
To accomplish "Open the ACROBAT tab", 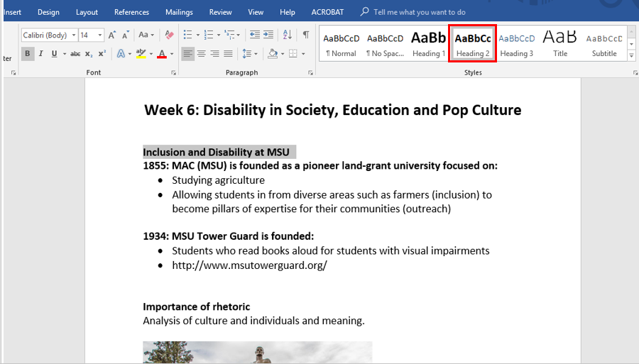I will coord(327,12).
